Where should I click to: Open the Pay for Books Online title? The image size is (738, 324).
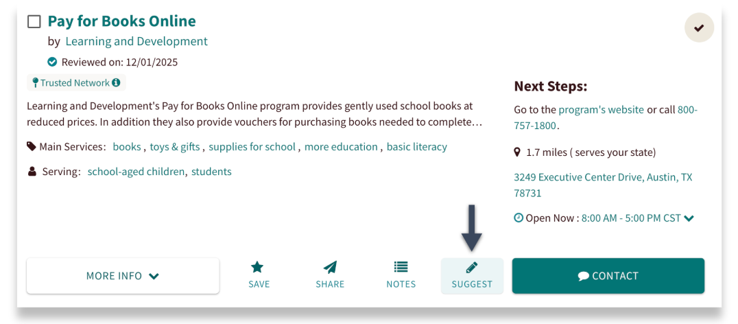coord(121,21)
